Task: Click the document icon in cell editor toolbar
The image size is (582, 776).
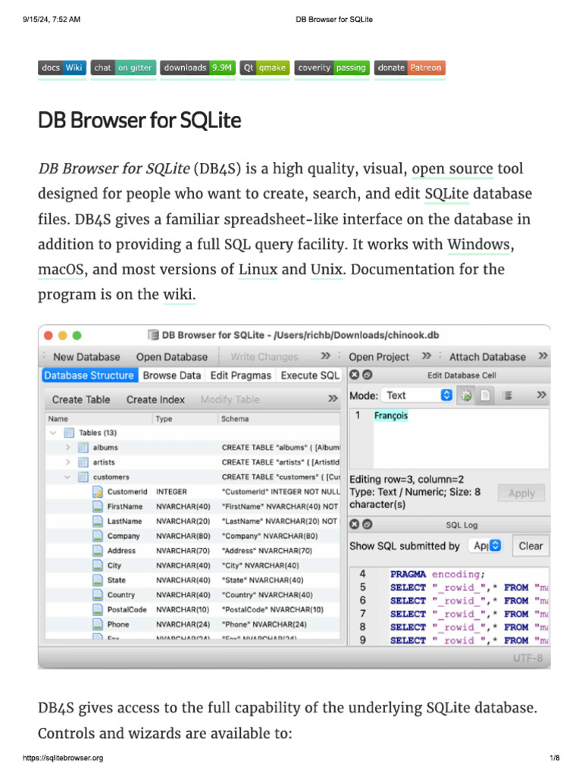Action: click(485, 396)
